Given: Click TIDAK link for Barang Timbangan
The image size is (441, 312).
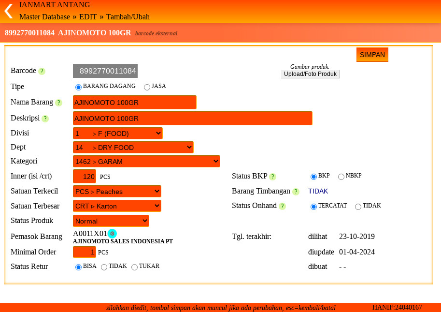Looking at the screenshot, I should 318,191.
